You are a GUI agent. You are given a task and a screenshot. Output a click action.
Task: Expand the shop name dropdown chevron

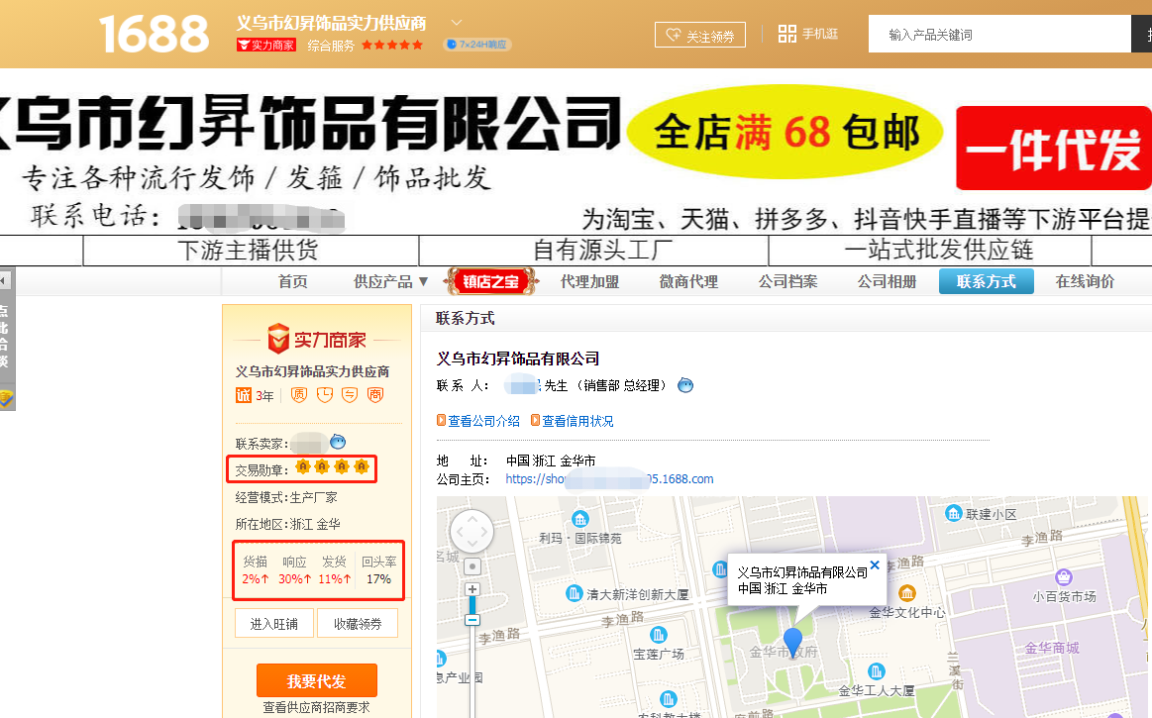tap(457, 22)
